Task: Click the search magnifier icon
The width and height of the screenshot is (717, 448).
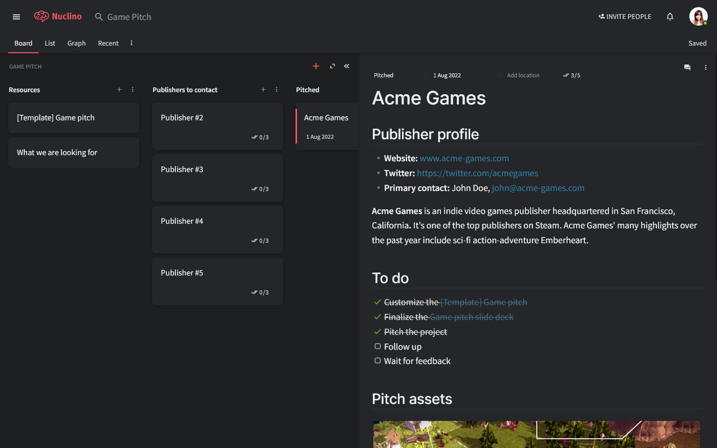Action: pyautogui.click(x=99, y=17)
